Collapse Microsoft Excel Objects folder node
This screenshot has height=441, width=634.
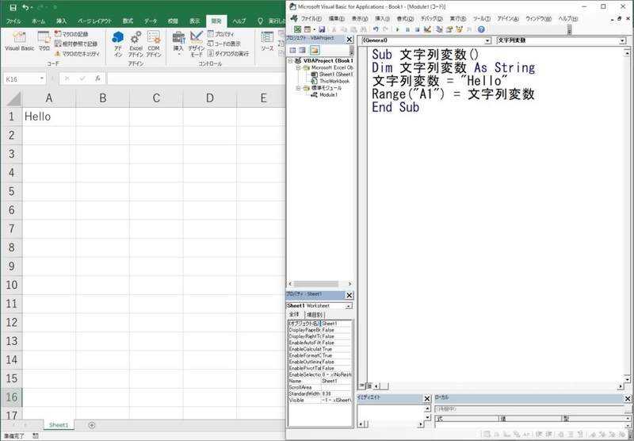point(298,67)
